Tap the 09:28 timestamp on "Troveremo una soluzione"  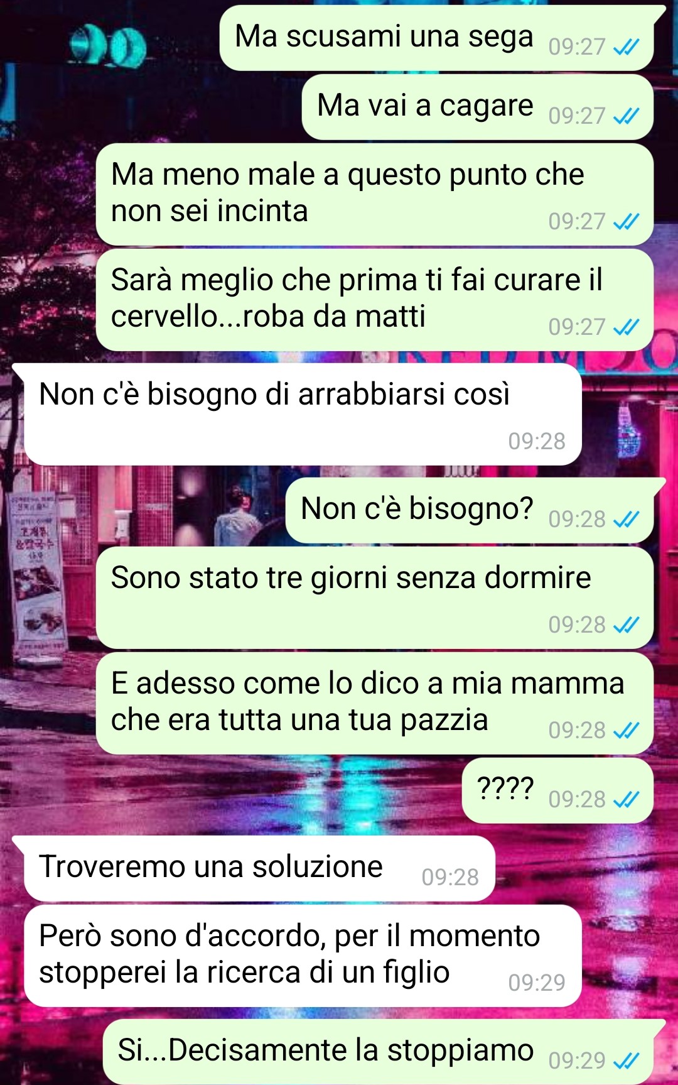pyautogui.click(x=450, y=877)
